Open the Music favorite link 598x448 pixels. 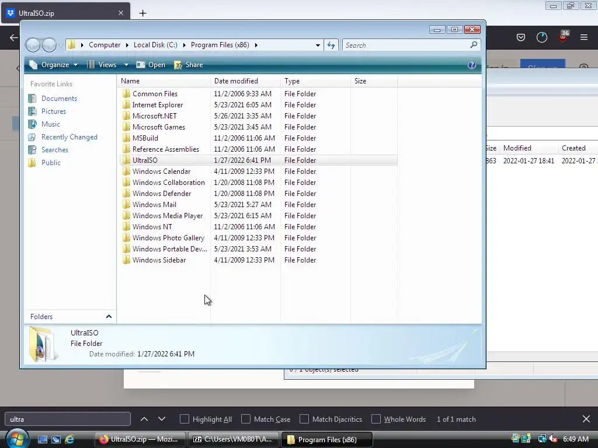tap(50, 124)
